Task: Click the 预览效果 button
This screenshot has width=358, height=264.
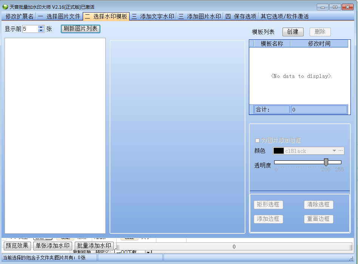Action: (17, 246)
